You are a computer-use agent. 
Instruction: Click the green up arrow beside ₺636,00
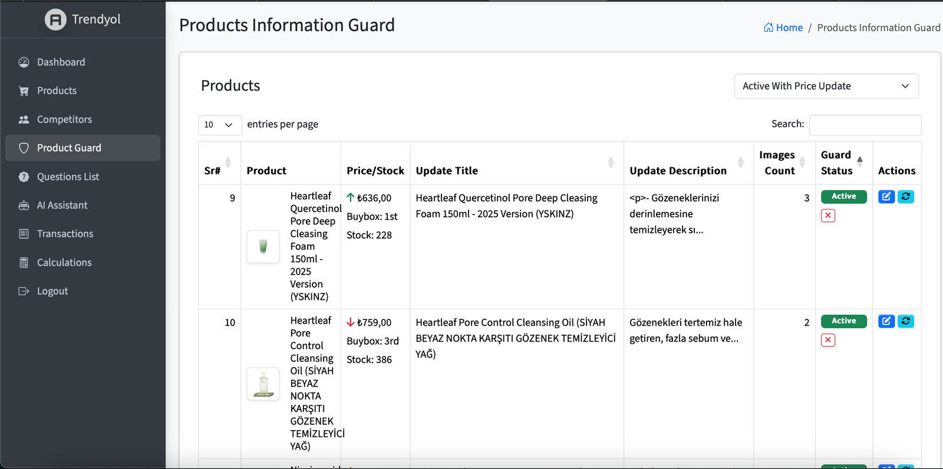coord(351,197)
